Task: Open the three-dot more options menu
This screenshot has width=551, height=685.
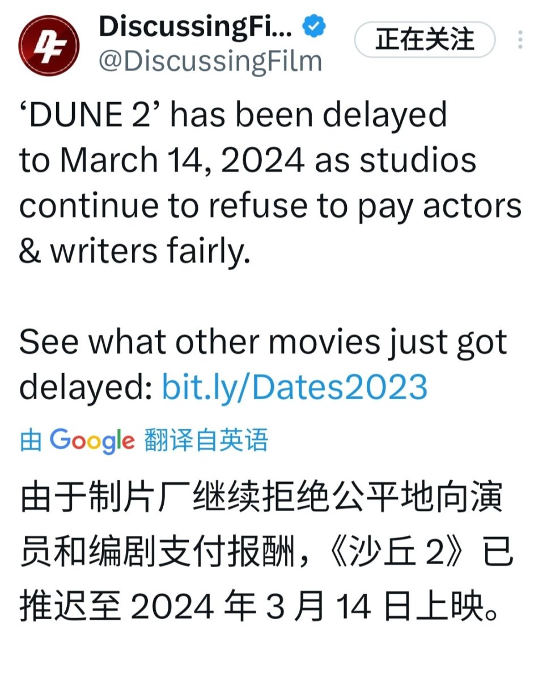Action: pos(520,40)
